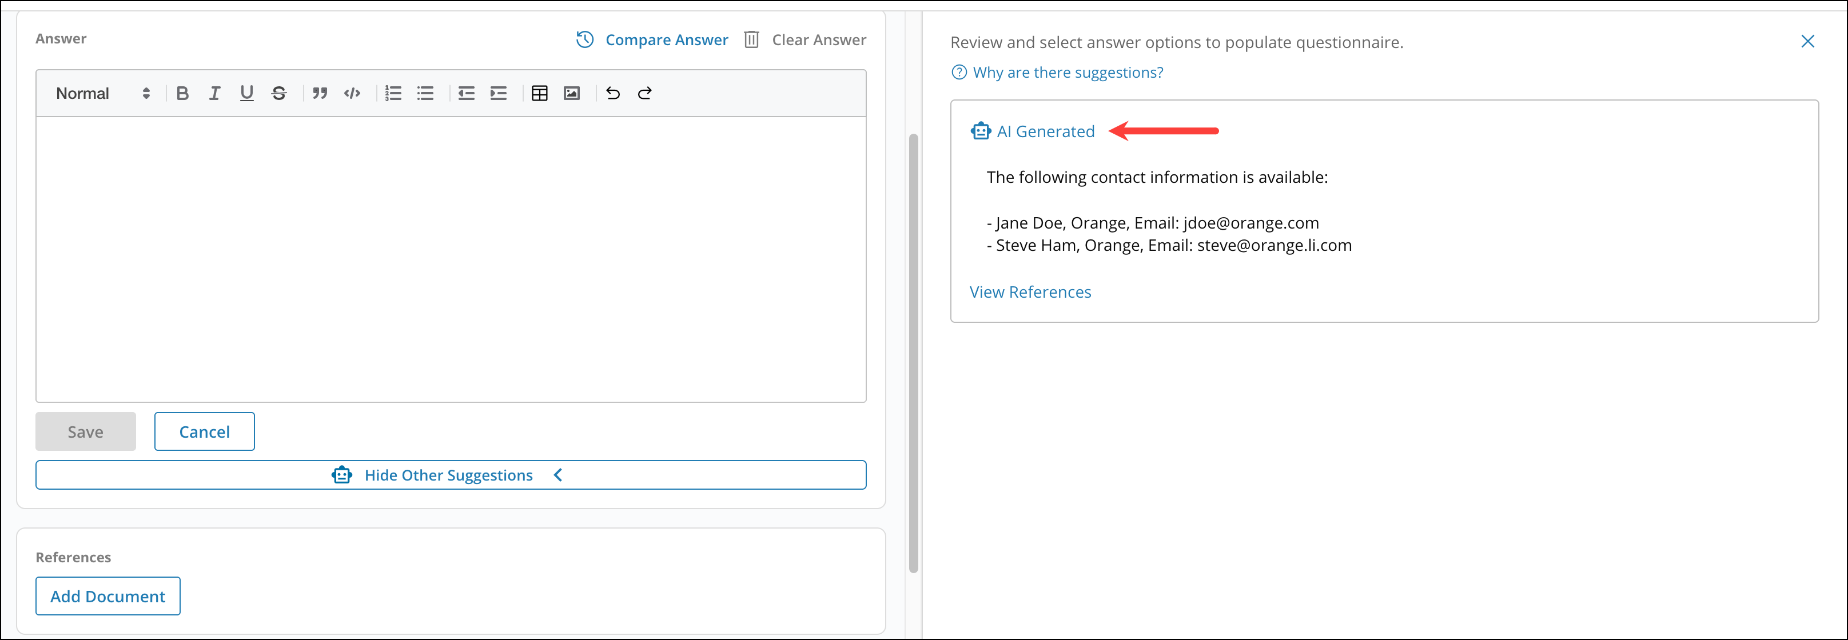Toggle the bullet list
The height and width of the screenshot is (640, 1848).
(425, 93)
